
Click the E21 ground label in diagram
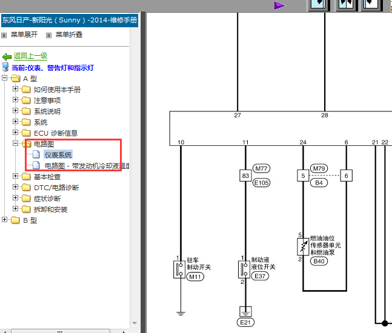(x=245, y=323)
